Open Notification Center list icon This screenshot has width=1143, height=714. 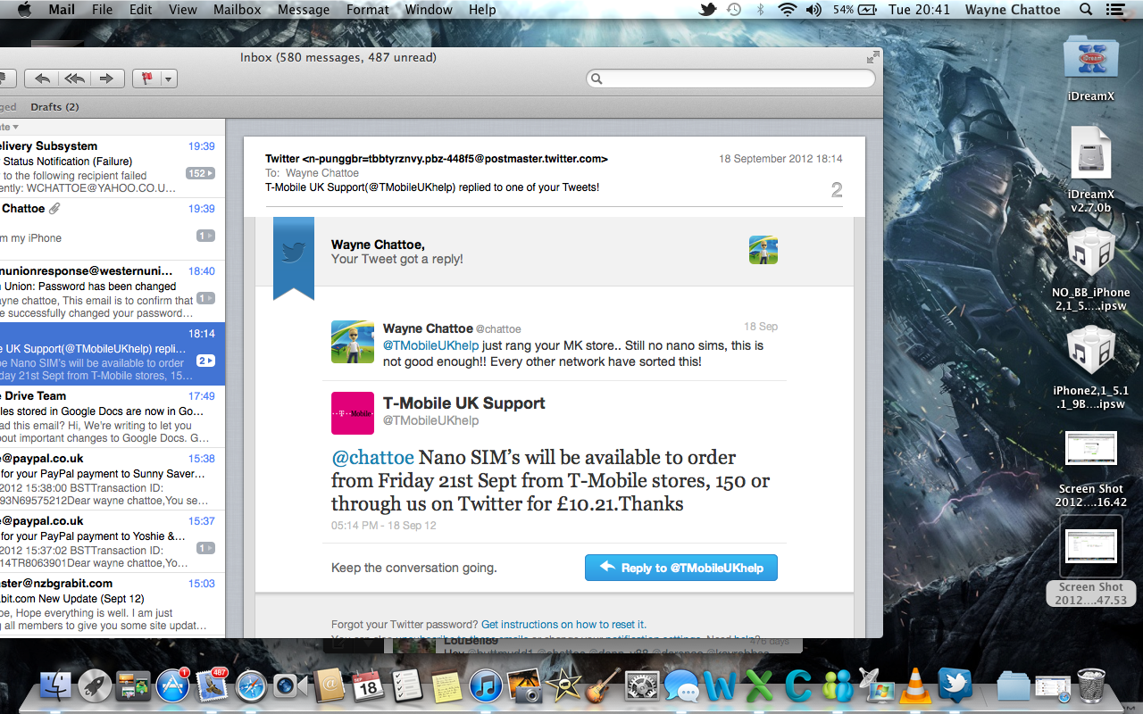point(1116,10)
